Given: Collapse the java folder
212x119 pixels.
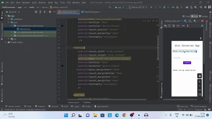Looking at the screenshot, I should pyautogui.click(x=9, y=22).
